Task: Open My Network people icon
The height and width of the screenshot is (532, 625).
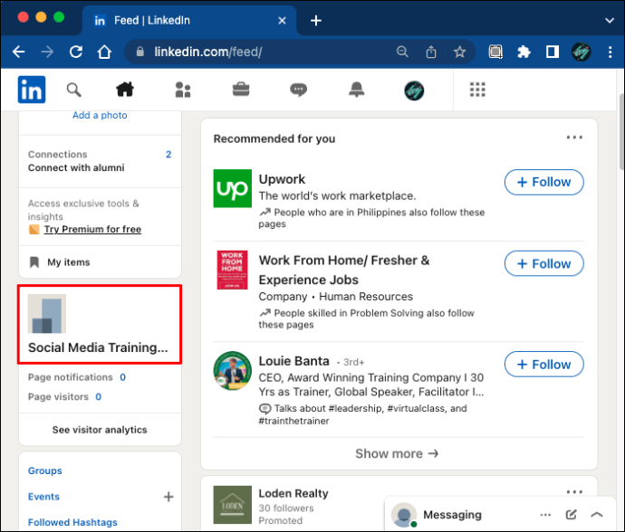Action: [x=183, y=89]
